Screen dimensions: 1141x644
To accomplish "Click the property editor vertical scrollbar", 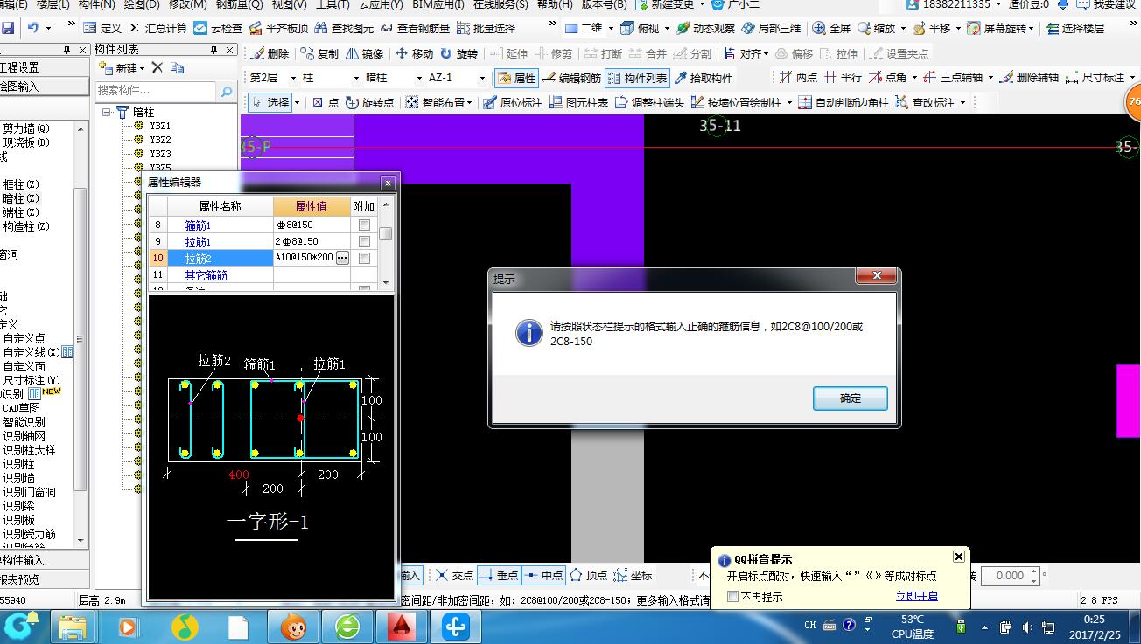I will pyautogui.click(x=385, y=245).
